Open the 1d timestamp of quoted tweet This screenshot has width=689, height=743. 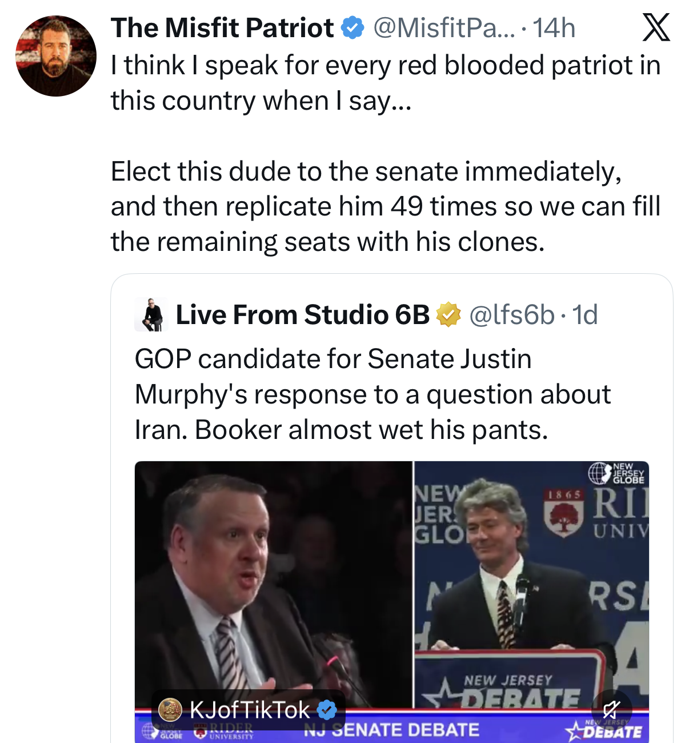point(584,314)
